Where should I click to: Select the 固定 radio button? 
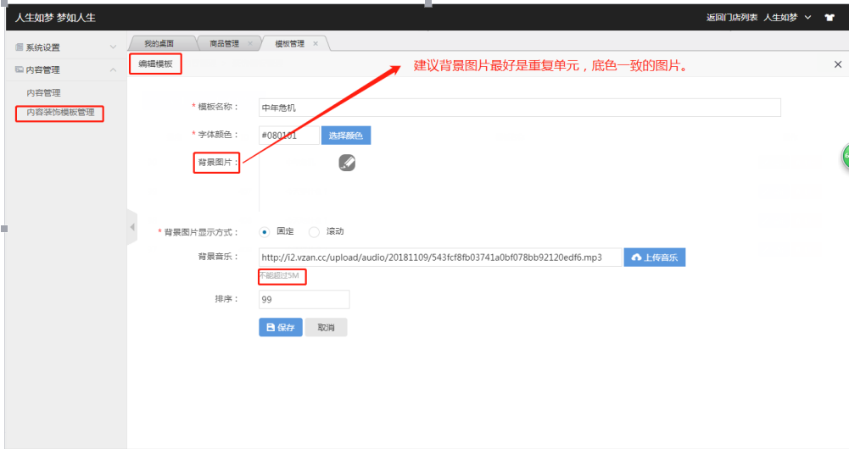click(x=265, y=231)
